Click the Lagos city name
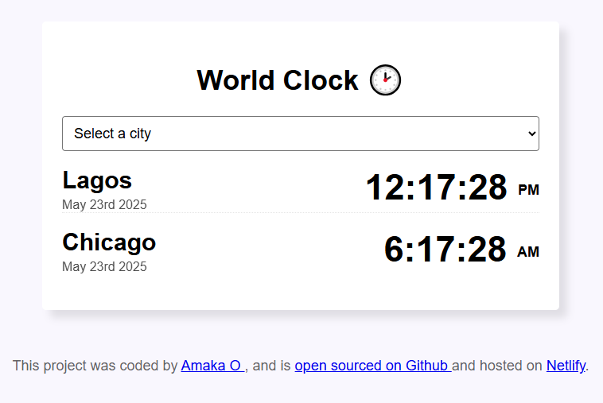The image size is (603, 403). click(x=97, y=180)
